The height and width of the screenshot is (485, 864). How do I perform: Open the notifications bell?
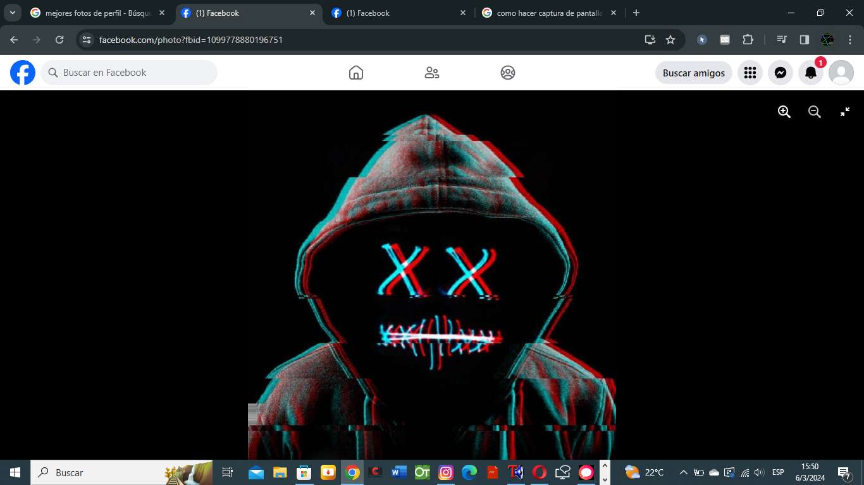pos(811,73)
